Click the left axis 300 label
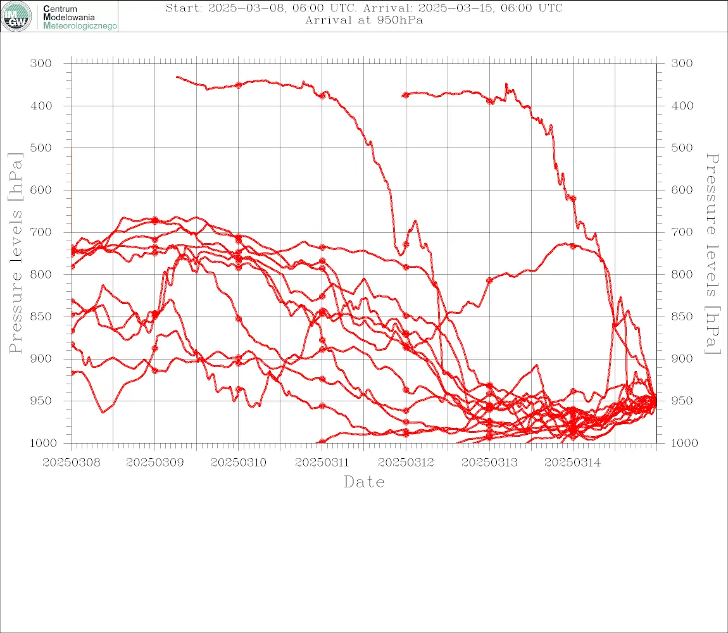Image resolution: width=728 pixels, height=633 pixels. [x=41, y=63]
